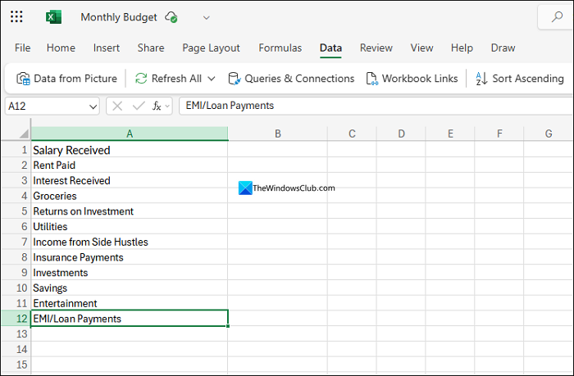Expand the workbook title chevron
574x376 pixels.
[x=207, y=17]
